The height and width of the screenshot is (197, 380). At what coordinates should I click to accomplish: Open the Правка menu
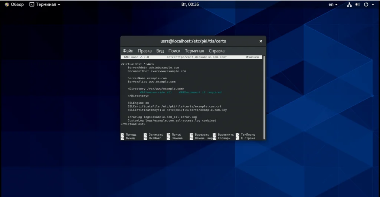click(x=145, y=51)
